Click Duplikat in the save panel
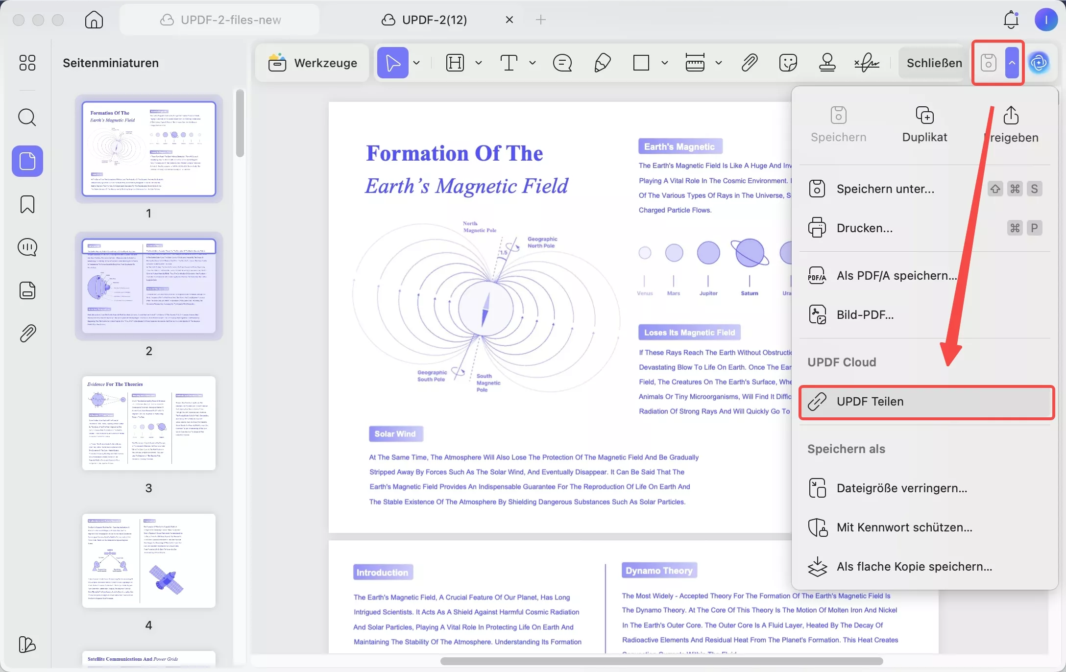Viewport: 1066px width, 672px height. [x=924, y=125]
